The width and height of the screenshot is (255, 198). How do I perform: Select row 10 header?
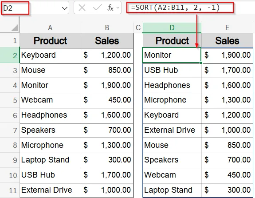pyautogui.click(x=10, y=175)
